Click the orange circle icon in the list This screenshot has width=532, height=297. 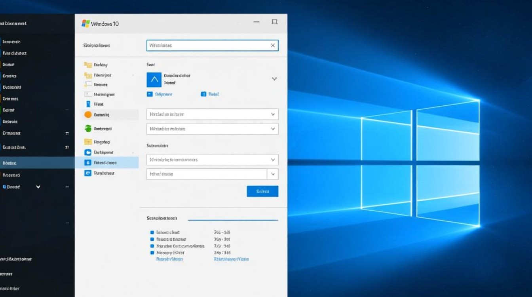pyautogui.click(x=88, y=115)
